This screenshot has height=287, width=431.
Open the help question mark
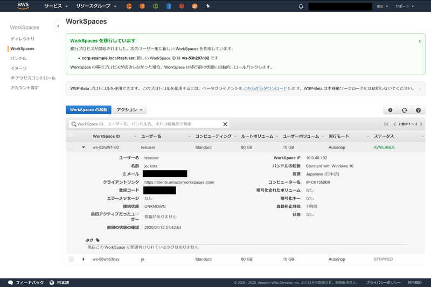click(418, 110)
